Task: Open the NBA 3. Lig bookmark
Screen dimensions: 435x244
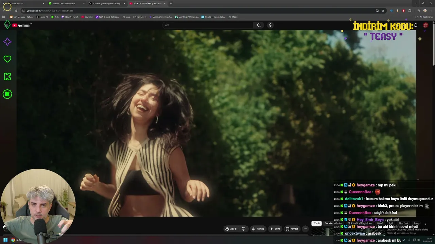Action: [107, 17]
